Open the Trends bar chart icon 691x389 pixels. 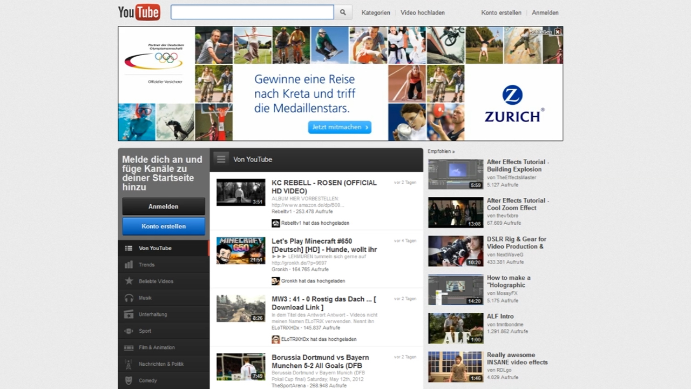pos(128,265)
